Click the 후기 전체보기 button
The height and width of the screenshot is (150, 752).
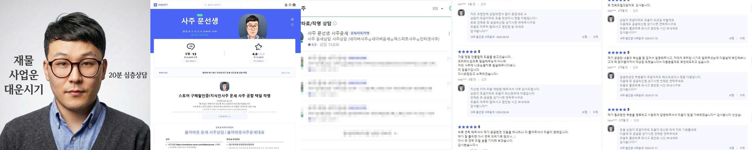click(x=258, y=61)
